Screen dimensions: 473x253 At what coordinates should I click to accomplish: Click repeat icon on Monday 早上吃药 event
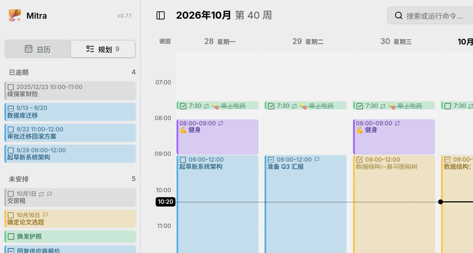207,106
